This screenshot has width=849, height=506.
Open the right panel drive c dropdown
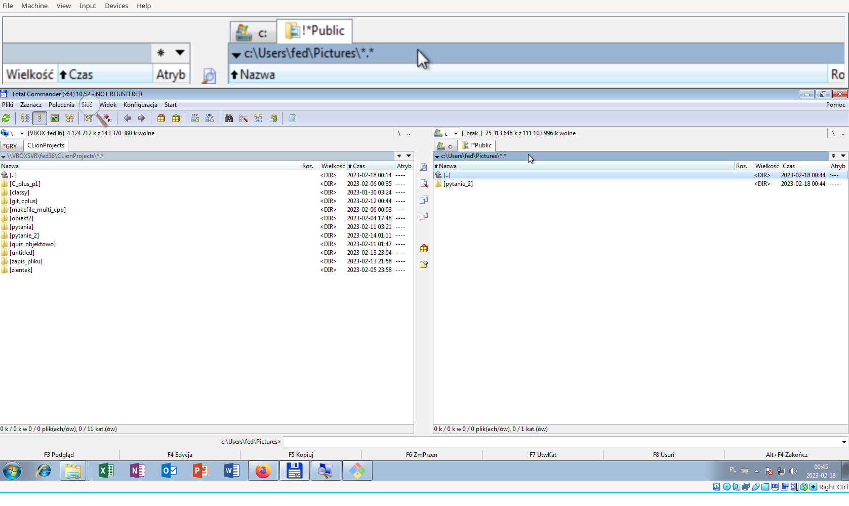point(456,133)
